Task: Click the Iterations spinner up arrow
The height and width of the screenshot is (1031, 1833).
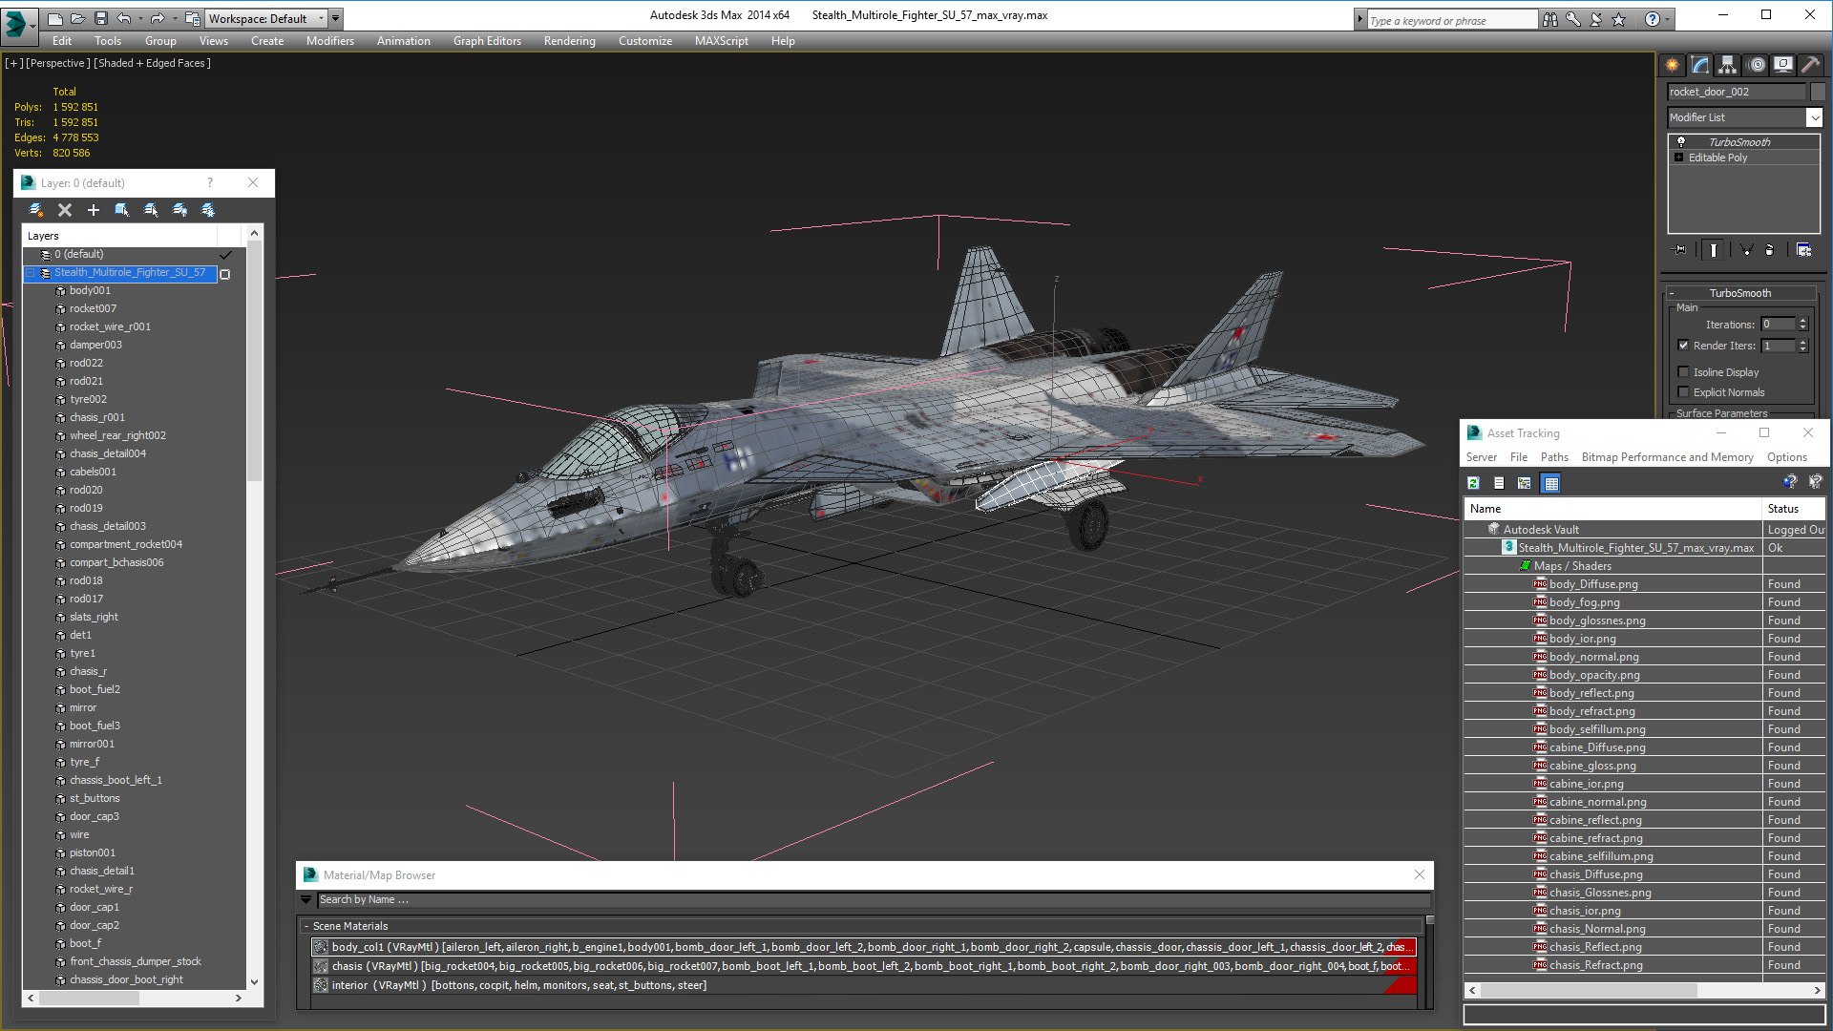Action: [1802, 321]
